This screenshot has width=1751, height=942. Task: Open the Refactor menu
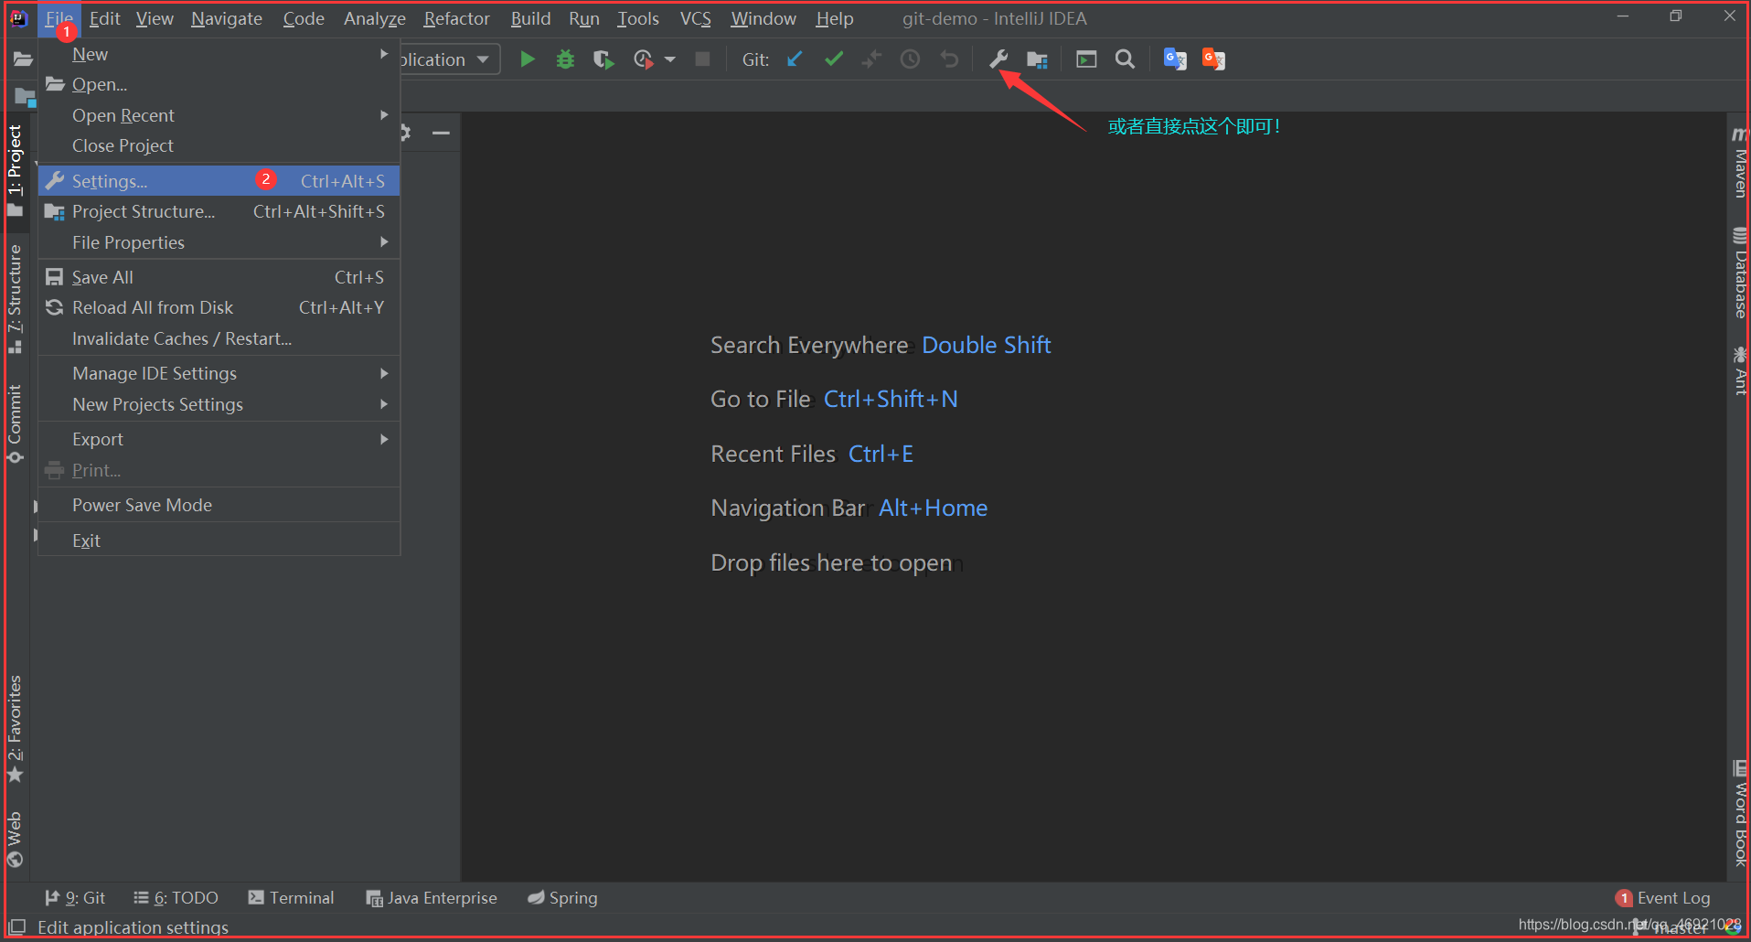tap(456, 18)
